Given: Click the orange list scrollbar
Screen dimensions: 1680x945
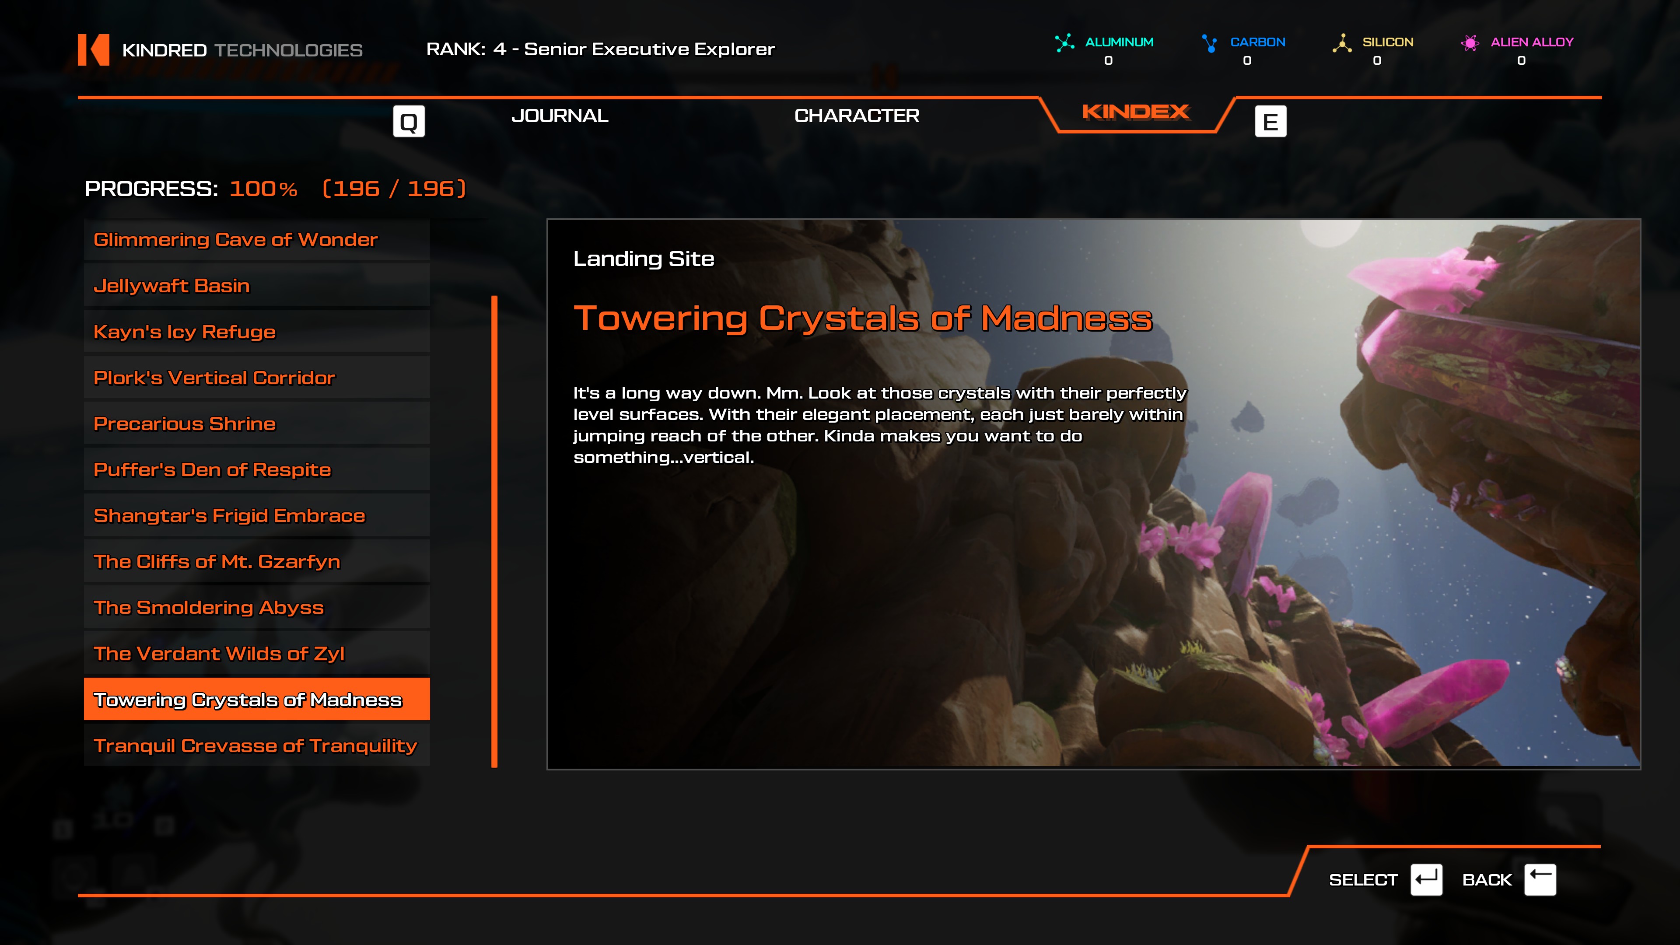Looking at the screenshot, I should [x=494, y=532].
